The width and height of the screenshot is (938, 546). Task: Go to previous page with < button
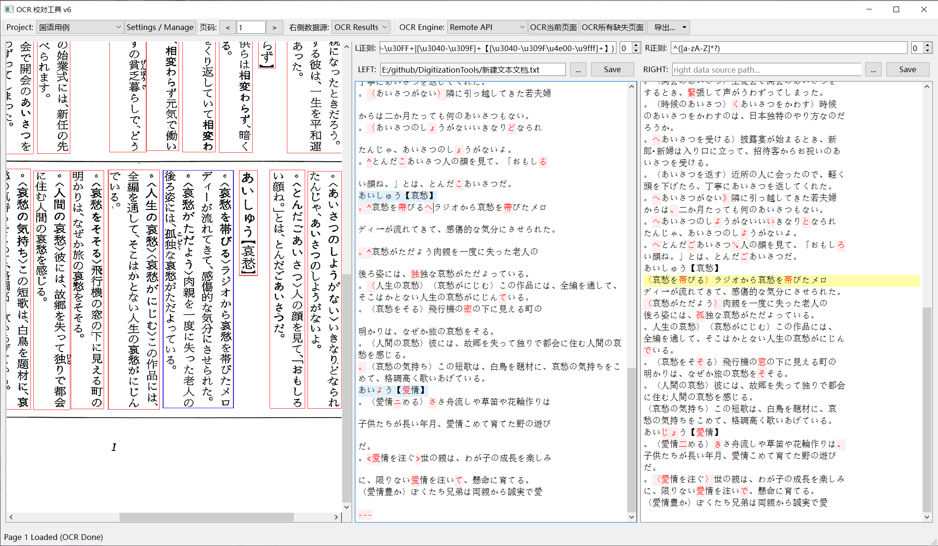(228, 28)
